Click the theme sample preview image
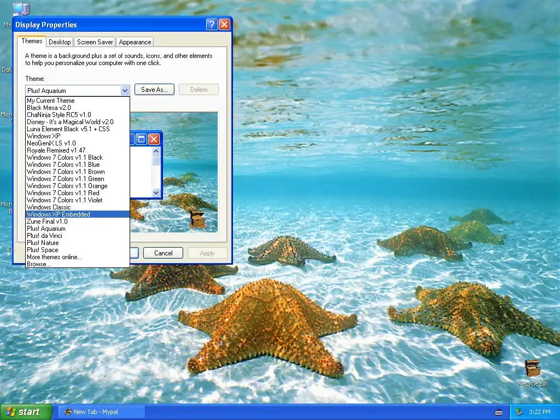The image size is (560, 420). click(174, 172)
